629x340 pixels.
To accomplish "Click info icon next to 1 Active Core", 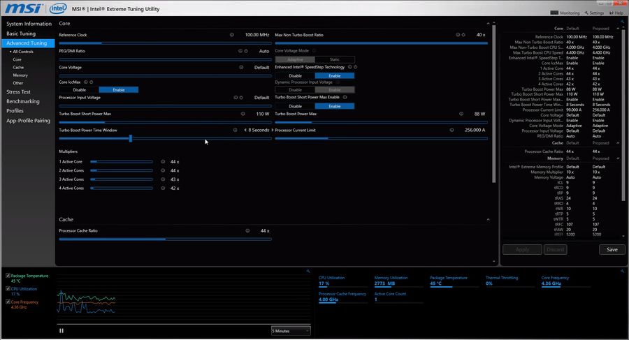I will pyautogui.click(x=163, y=161).
